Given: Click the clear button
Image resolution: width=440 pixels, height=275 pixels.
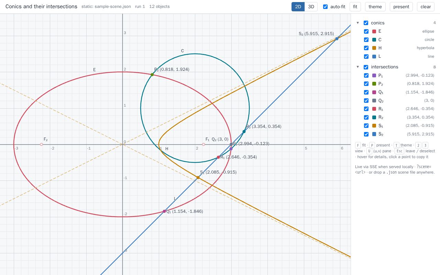Looking at the screenshot, I should 426,7.
